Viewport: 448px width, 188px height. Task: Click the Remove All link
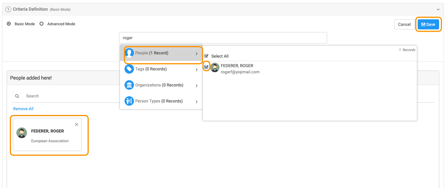point(23,109)
